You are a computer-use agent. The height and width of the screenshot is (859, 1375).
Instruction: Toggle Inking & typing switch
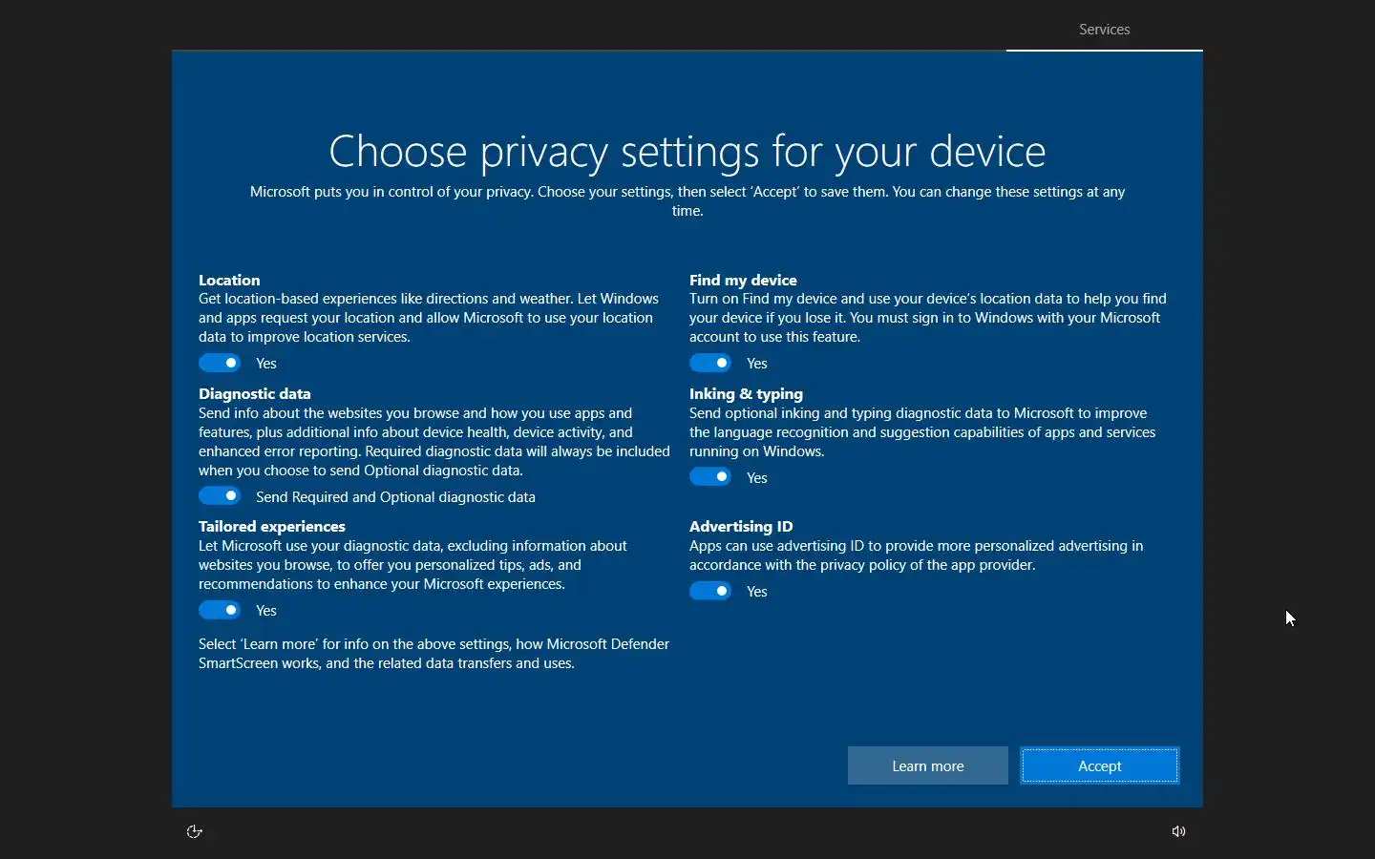click(x=710, y=477)
